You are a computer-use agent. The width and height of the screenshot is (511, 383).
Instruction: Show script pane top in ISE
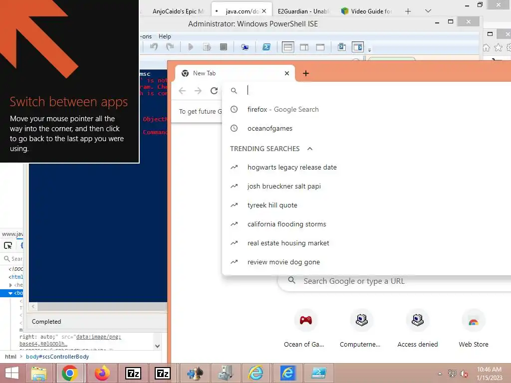[x=288, y=47]
